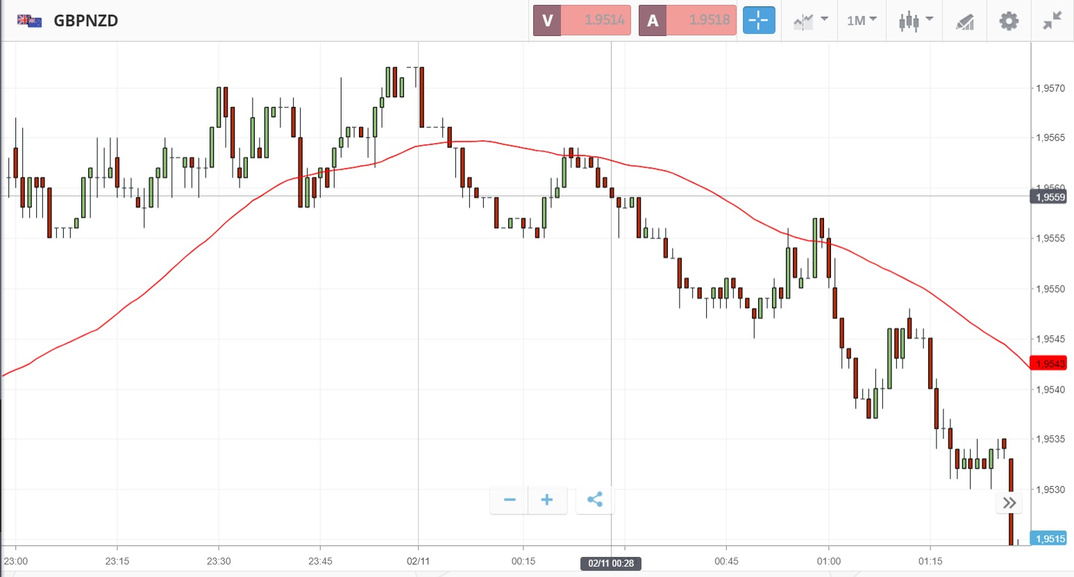Screen dimensions: 1074x577
Task: Jump to latest candles double-arrow
Action: pos(1009,503)
